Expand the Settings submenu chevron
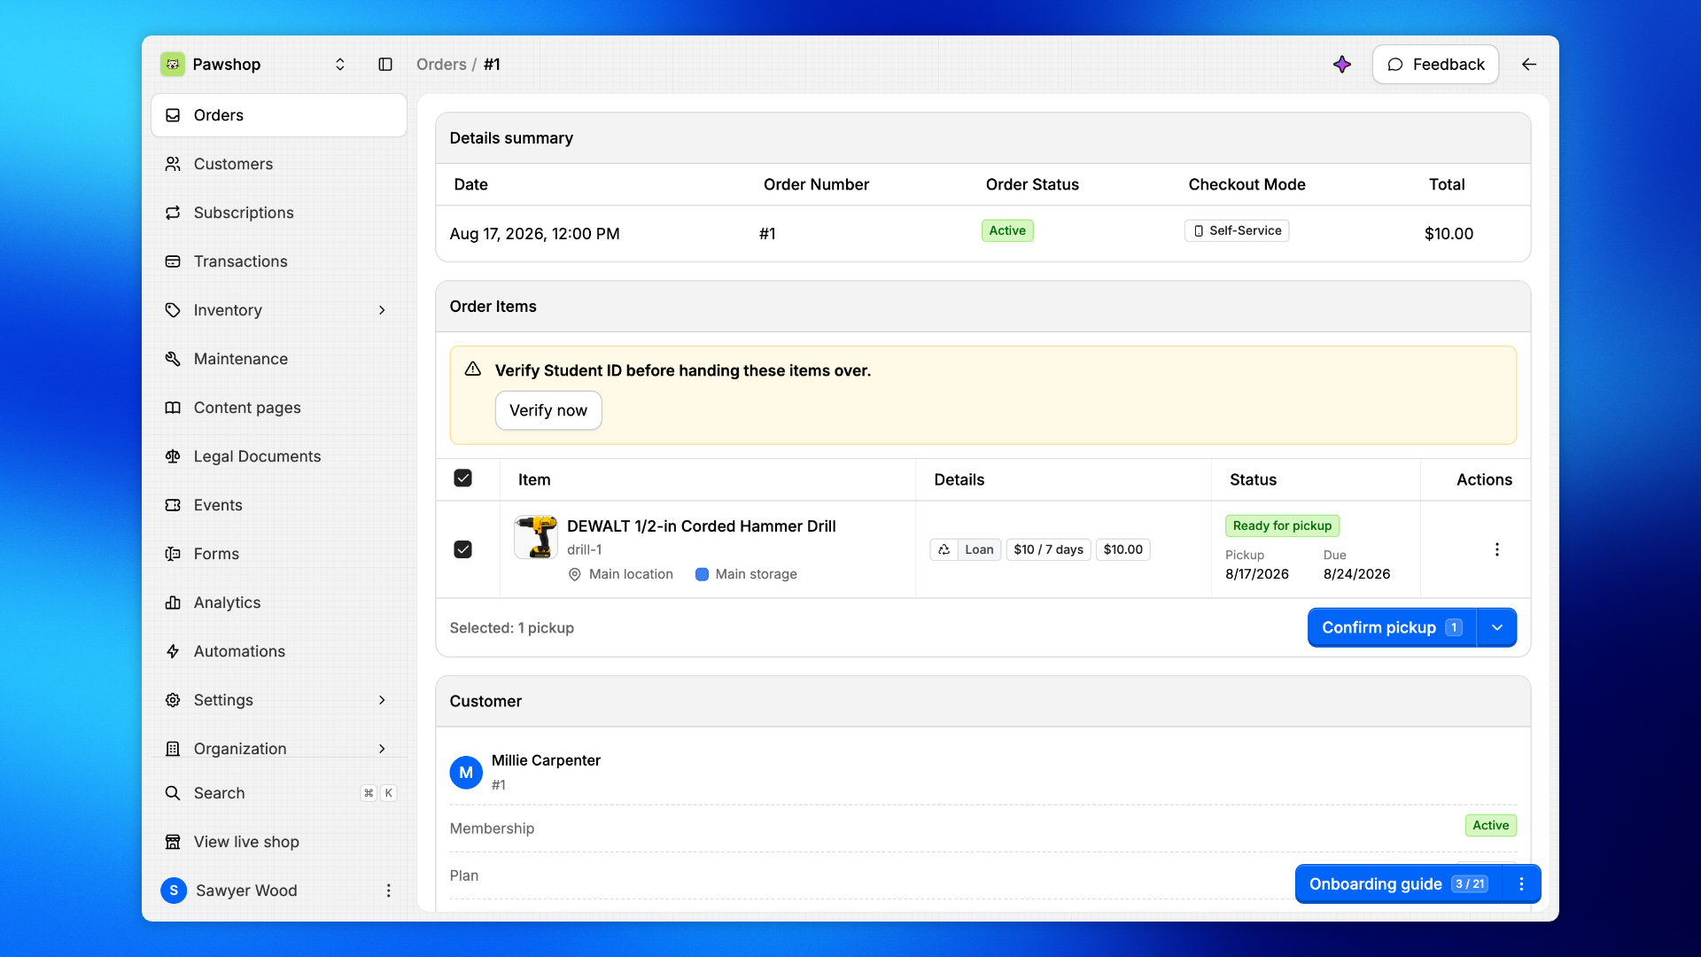 tap(382, 700)
